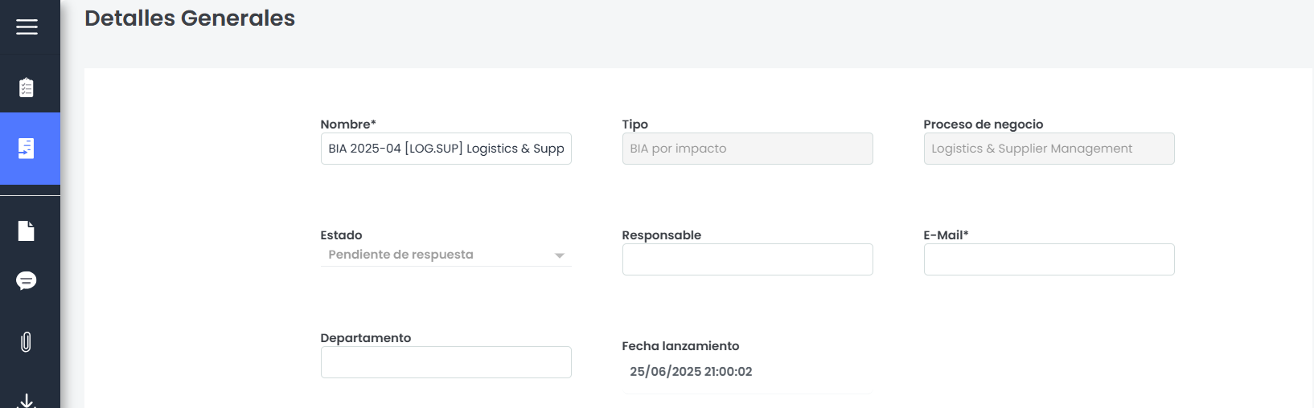Click the Tipo field showing BIA por impacto
1314x408 pixels.
(x=747, y=149)
